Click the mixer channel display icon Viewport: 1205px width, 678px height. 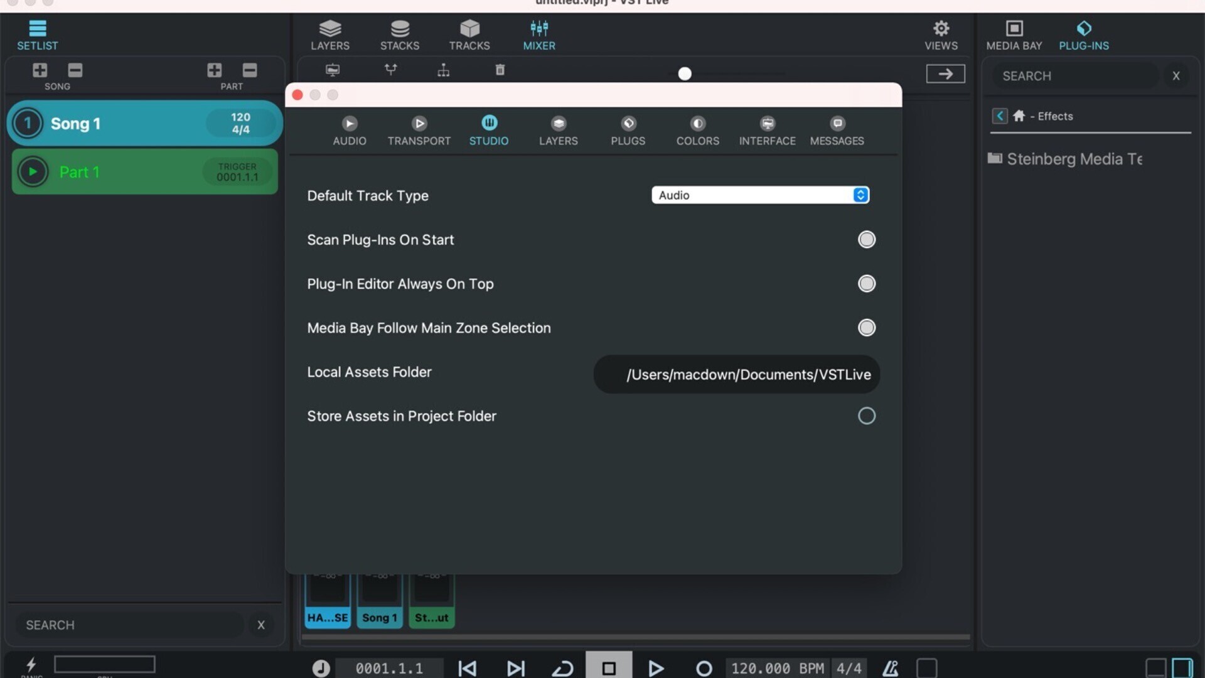[x=333, y=70]
